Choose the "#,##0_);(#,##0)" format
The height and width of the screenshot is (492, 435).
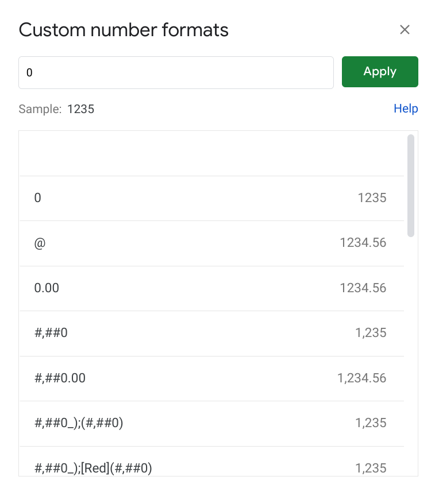coord(79,423)
